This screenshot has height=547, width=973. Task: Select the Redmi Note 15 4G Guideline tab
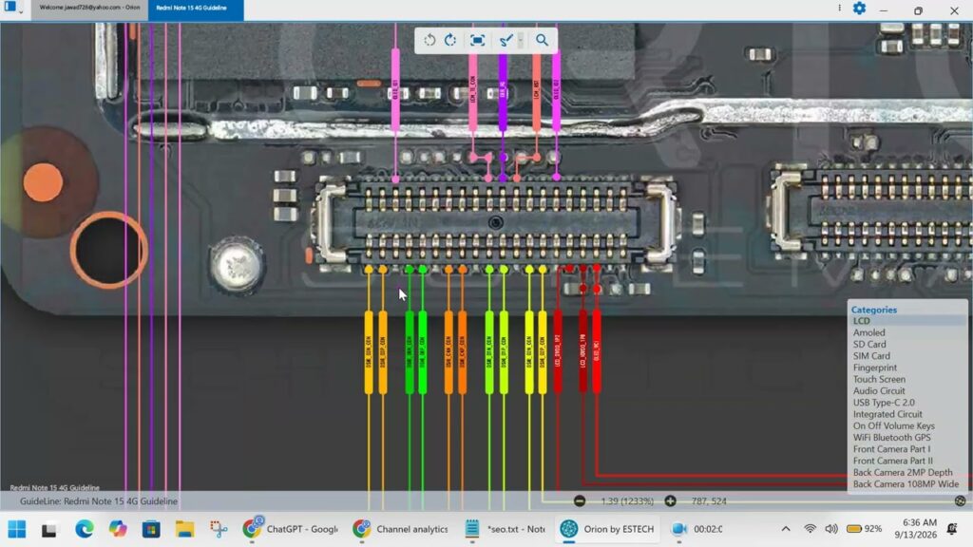pos(195,8)
